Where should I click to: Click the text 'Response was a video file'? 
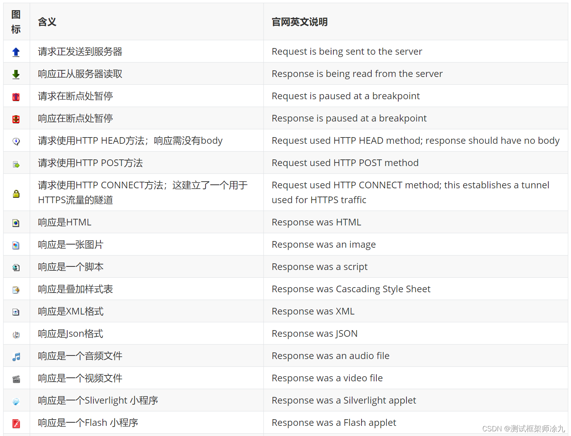click(328, 378)
